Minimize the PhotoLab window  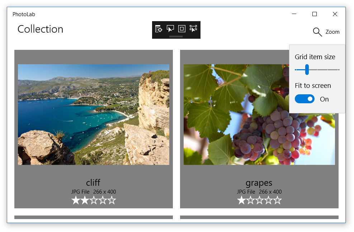294,14
